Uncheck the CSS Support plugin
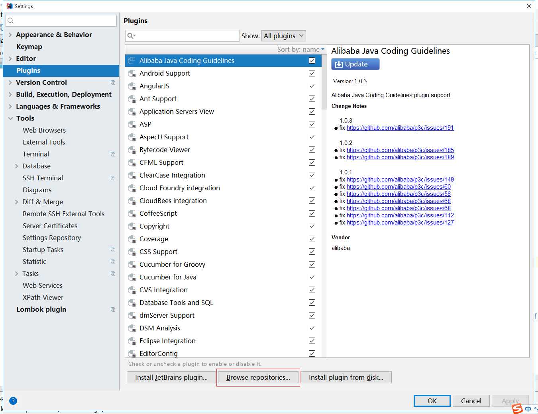Screen dimensions: 538x414 coord(312,252)
